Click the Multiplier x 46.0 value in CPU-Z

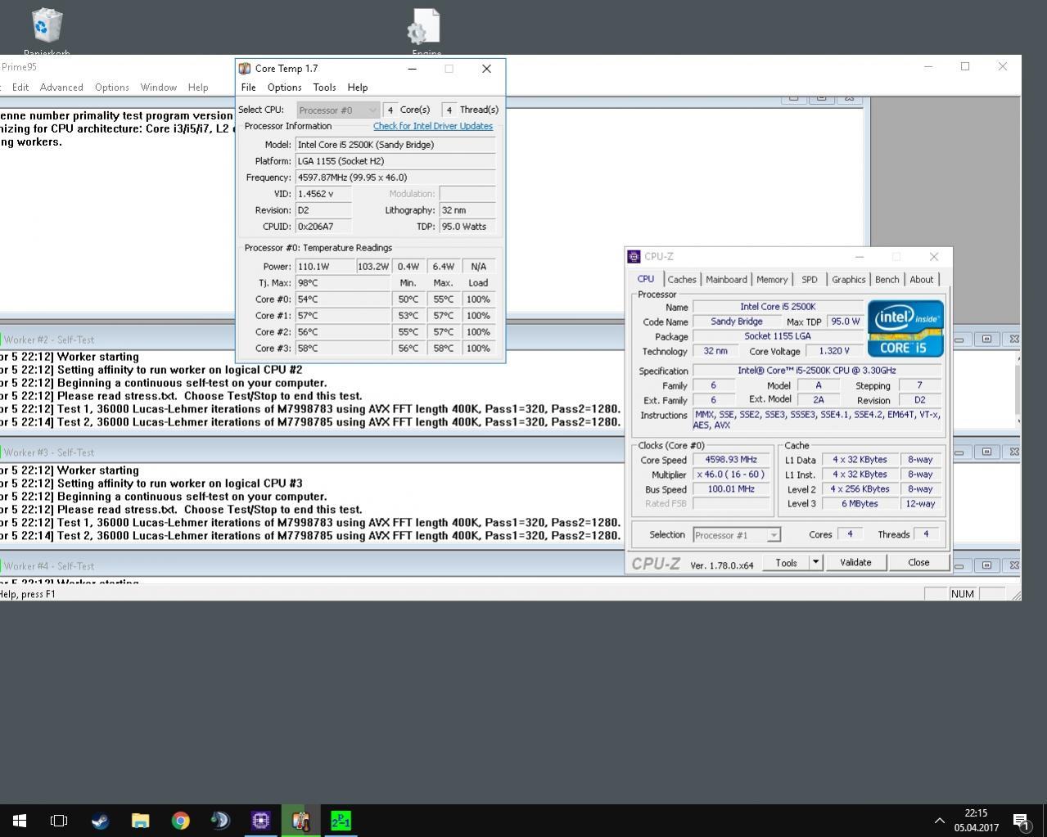pyautogui.click(x=731, y=475)
